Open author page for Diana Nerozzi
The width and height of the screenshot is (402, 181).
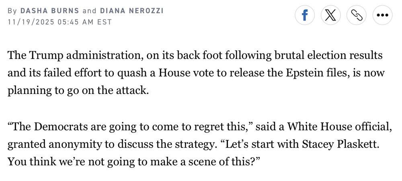pyautogui.click(x=131, y=11)
